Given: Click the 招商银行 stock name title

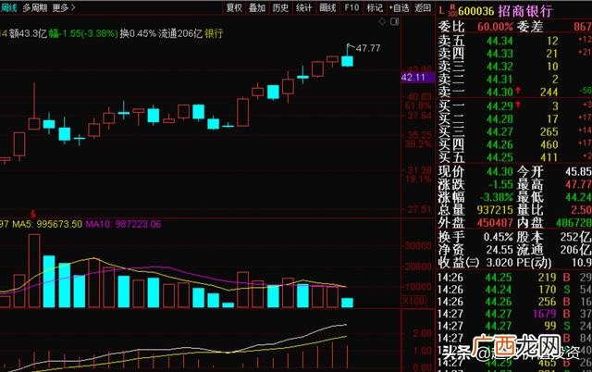Looking at the screenshot, I should tap(524, 10).
